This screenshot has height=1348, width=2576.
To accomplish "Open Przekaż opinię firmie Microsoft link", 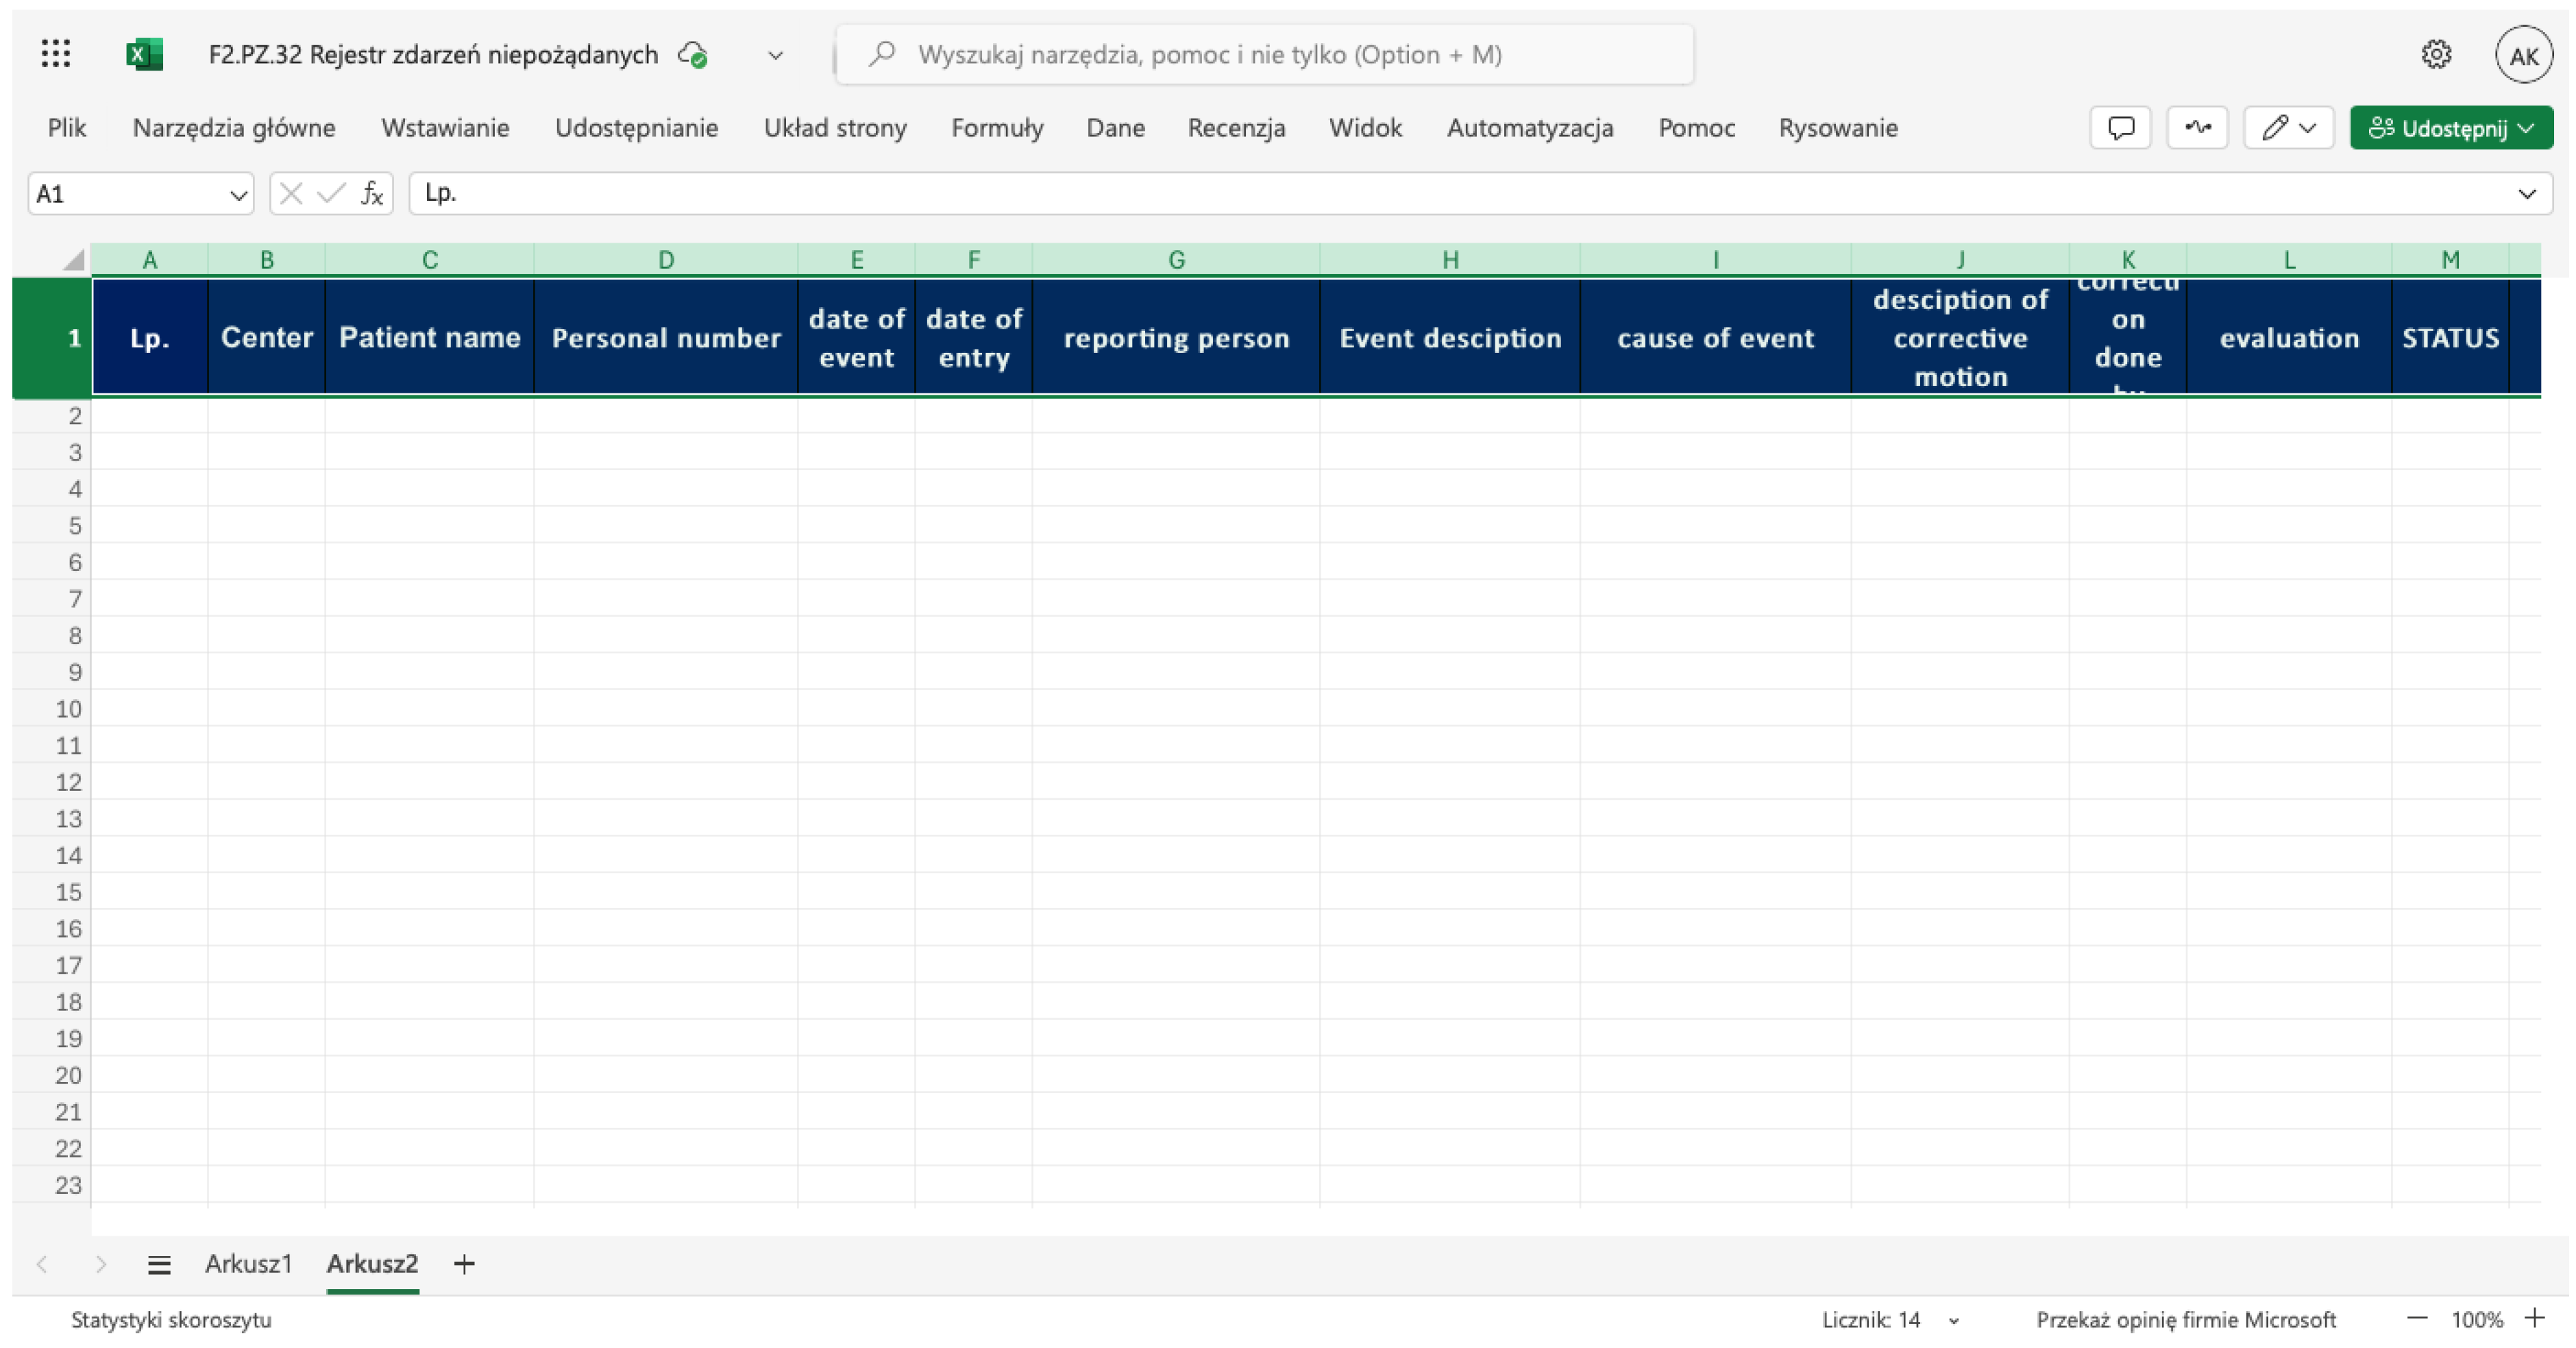I will tap(2186, 1320).
